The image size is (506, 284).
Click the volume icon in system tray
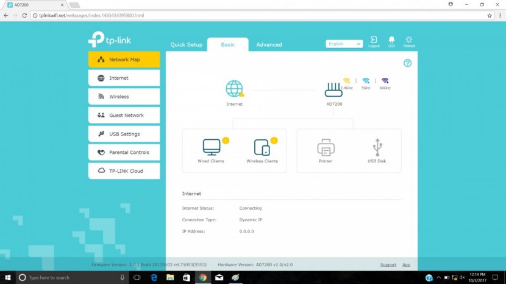click(462, 277)
